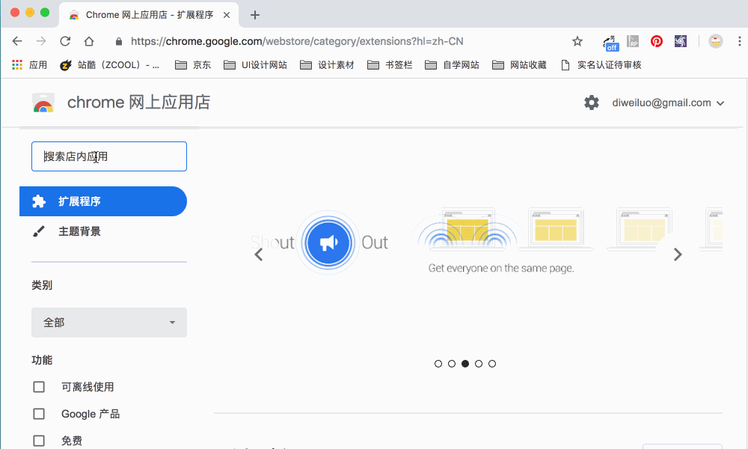This screenshot has width=748, height=449.
Task: Open the 网站收藏 bookmark folder
Action: point(519,65)
